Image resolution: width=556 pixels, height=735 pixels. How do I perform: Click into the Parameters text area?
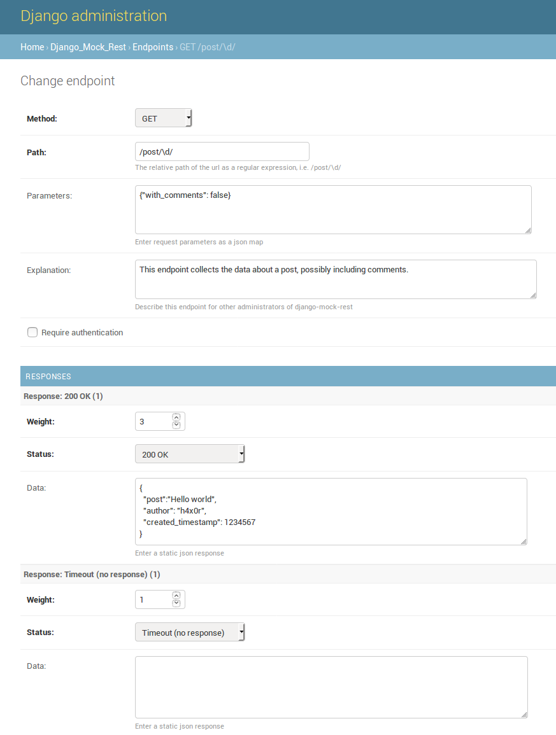[x=333, y=209]
